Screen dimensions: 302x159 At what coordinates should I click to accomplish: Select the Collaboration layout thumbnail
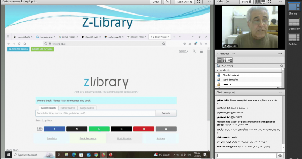294,37
